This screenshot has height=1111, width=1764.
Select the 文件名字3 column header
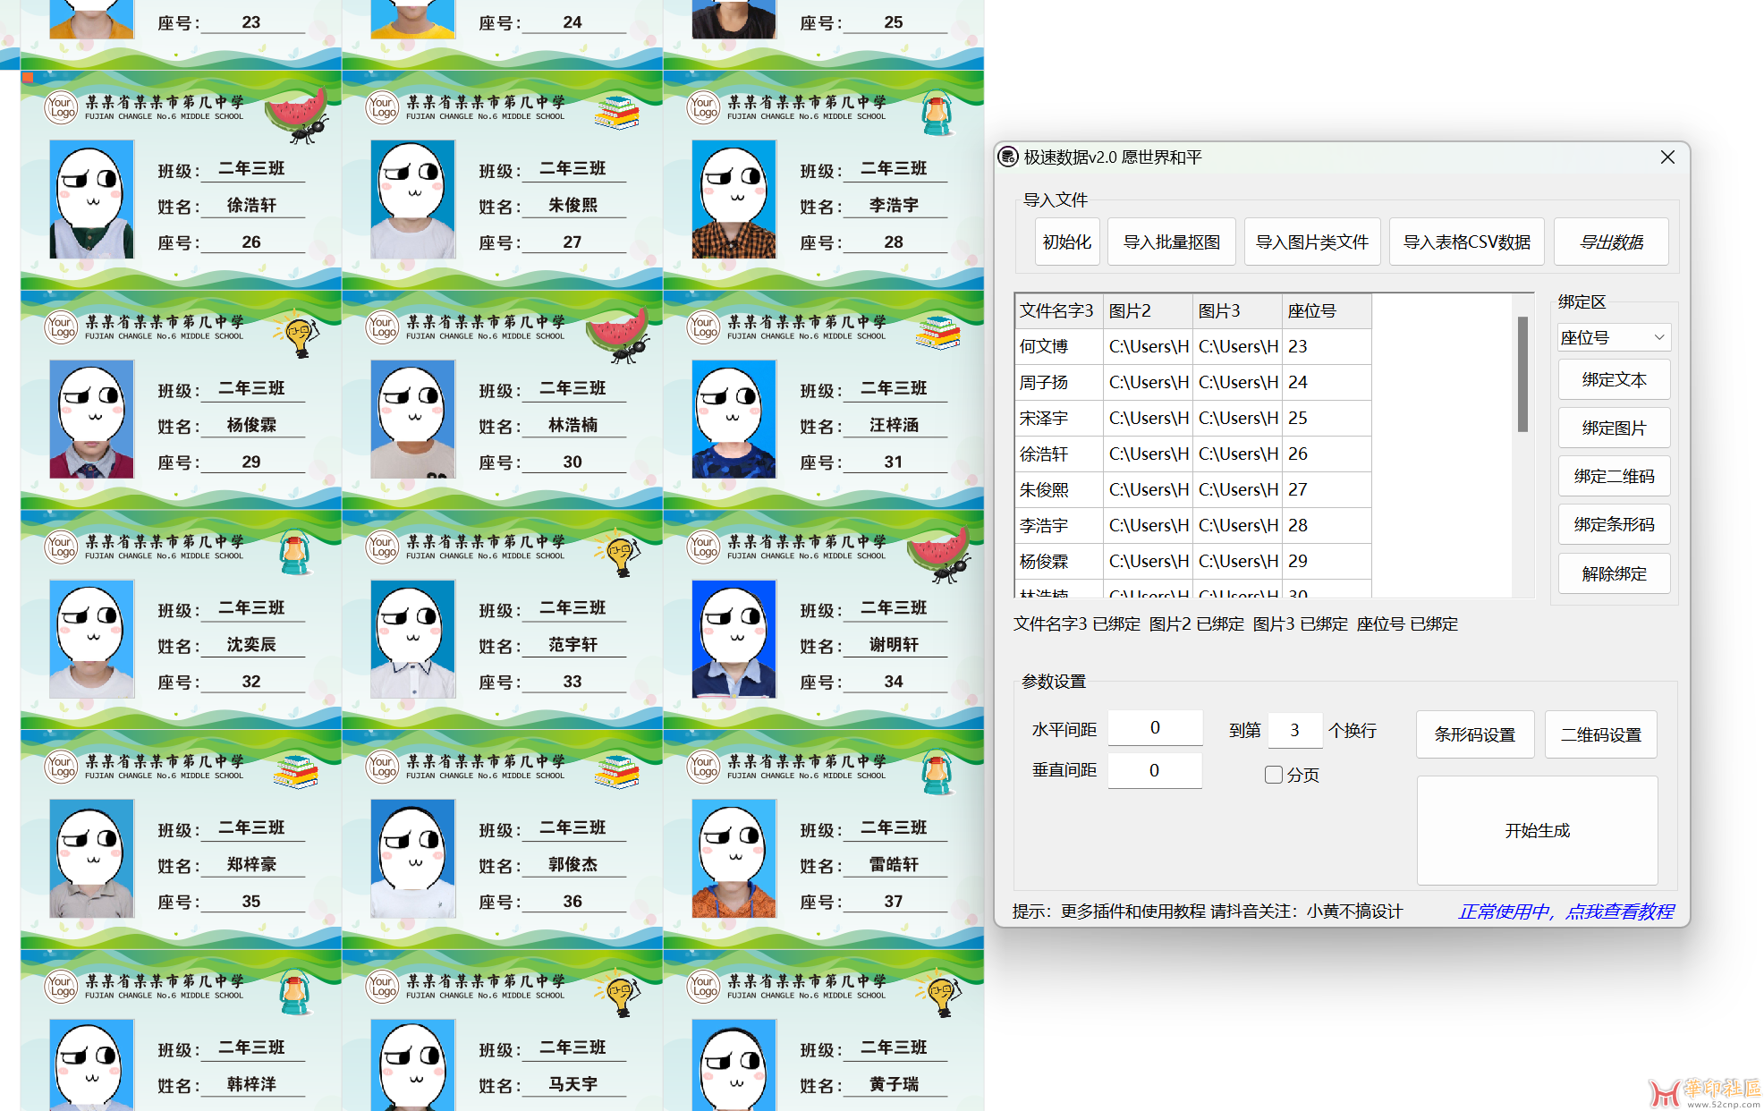point(1058,310)
